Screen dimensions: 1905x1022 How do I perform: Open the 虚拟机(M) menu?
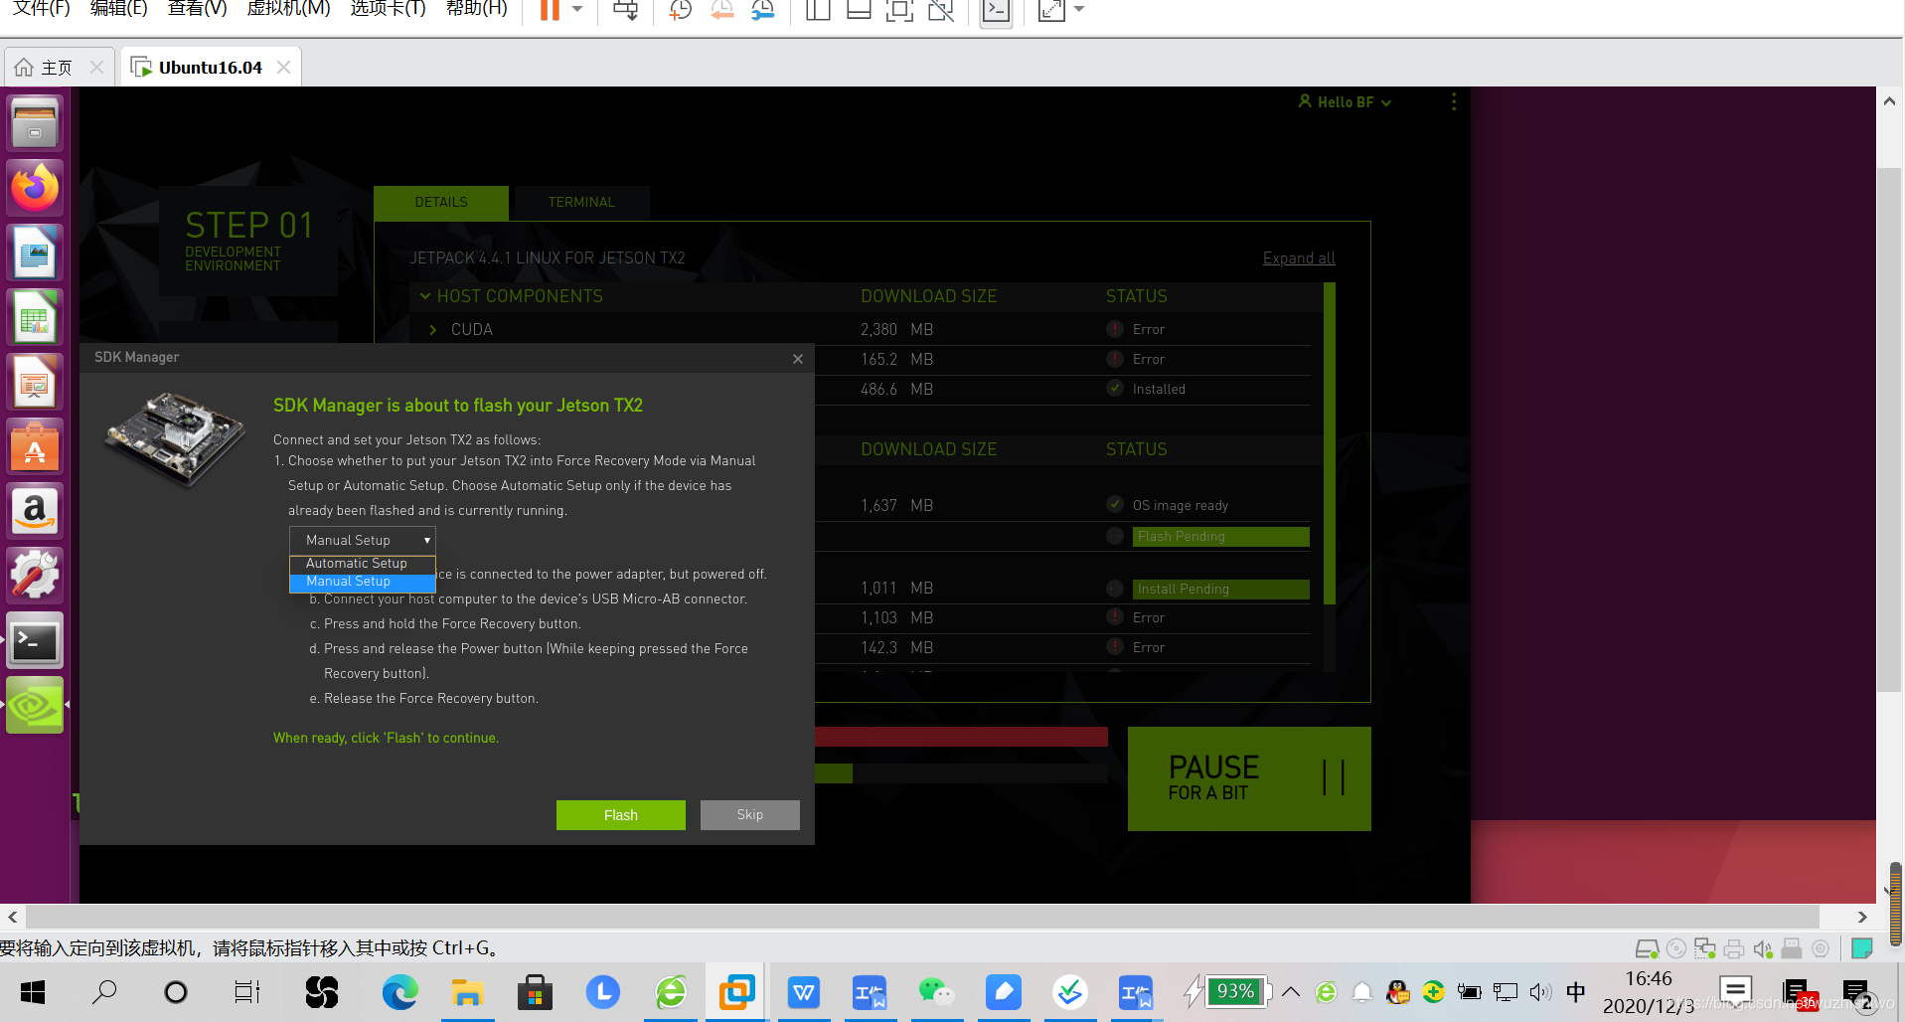[288, 9]
